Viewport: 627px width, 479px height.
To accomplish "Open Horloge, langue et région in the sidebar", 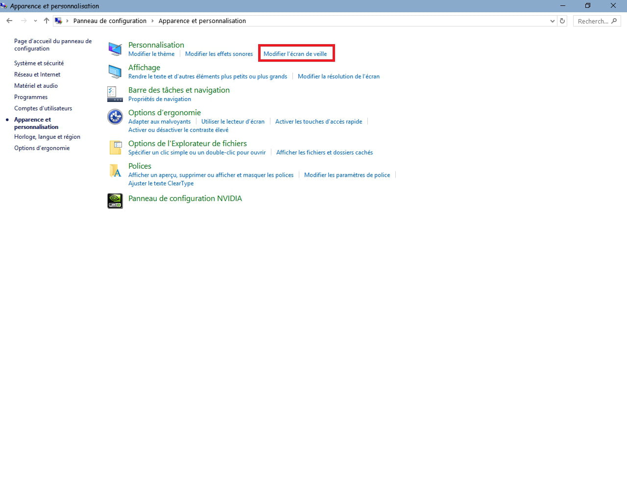I will tap(47, 137).
